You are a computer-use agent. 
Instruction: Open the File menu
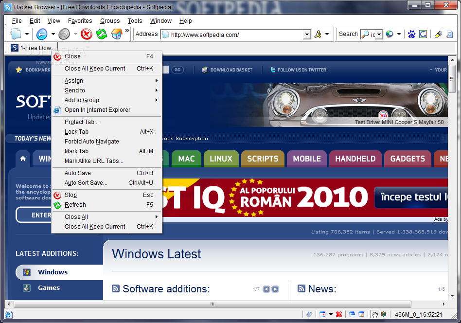17,21
